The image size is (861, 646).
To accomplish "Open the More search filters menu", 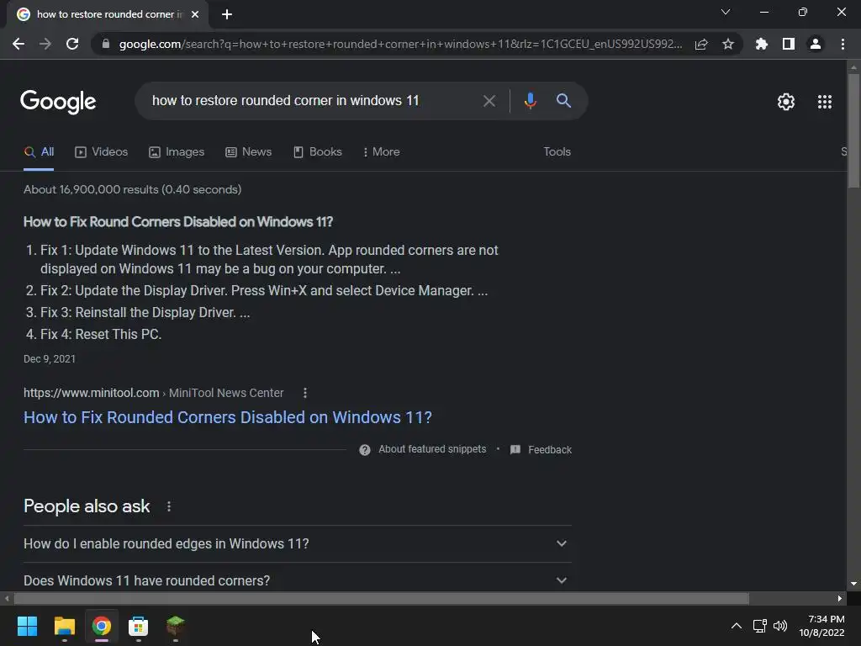I will tap(382, 152).
